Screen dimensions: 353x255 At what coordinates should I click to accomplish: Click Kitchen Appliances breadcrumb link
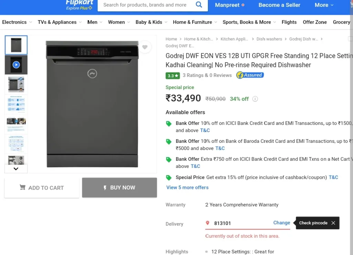point(234,39)
